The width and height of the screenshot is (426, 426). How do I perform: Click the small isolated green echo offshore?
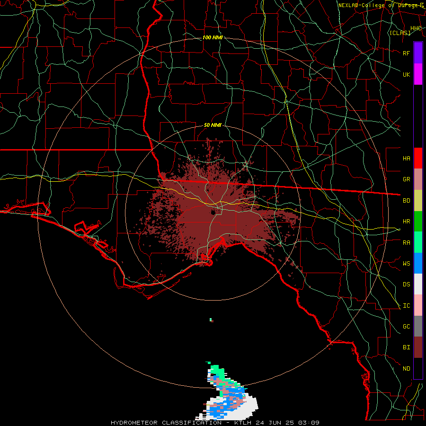(211, 320)
